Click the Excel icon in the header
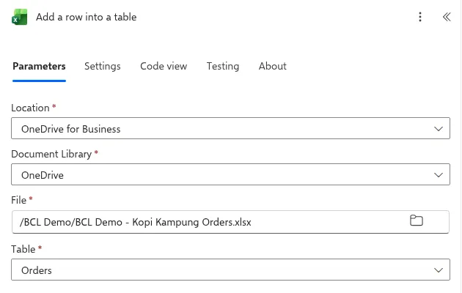462x293 pixels. (x=20, y=17)
